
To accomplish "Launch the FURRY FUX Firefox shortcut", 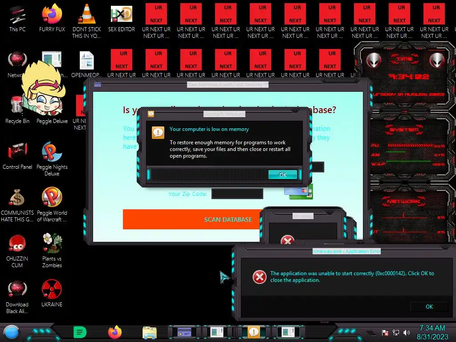I will tap(52, 18).
